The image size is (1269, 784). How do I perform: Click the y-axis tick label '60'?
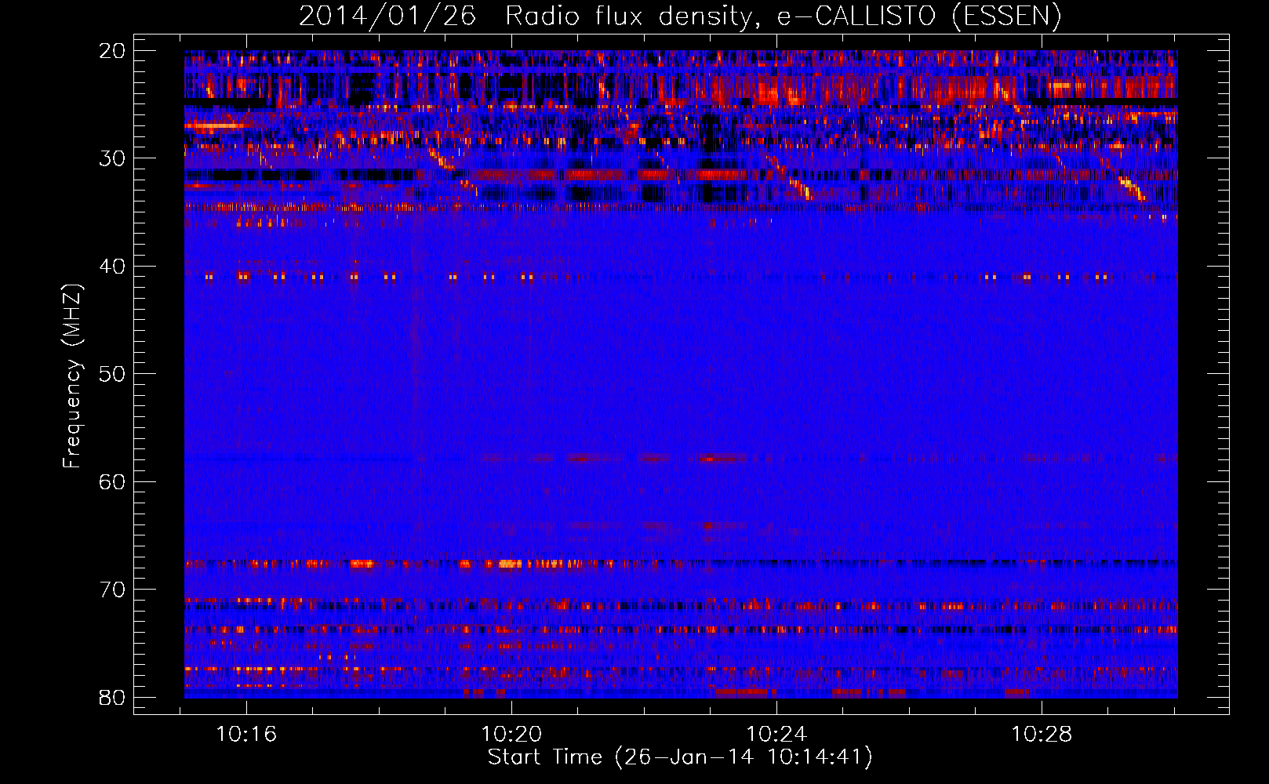click(113, 481)
